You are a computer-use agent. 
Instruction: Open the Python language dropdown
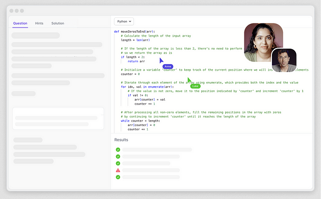click(124, 22)
